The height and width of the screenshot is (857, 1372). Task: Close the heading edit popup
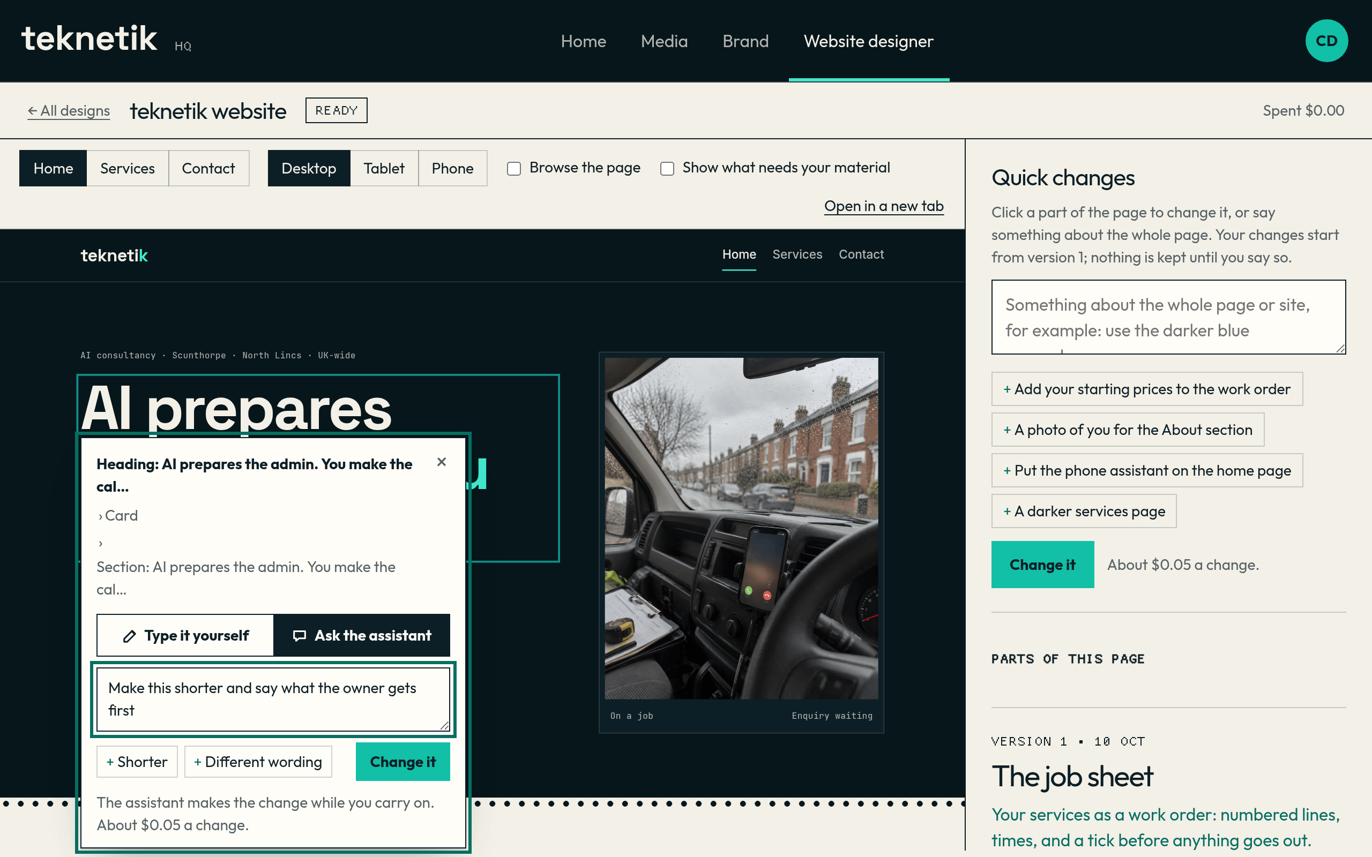(442, 462)
